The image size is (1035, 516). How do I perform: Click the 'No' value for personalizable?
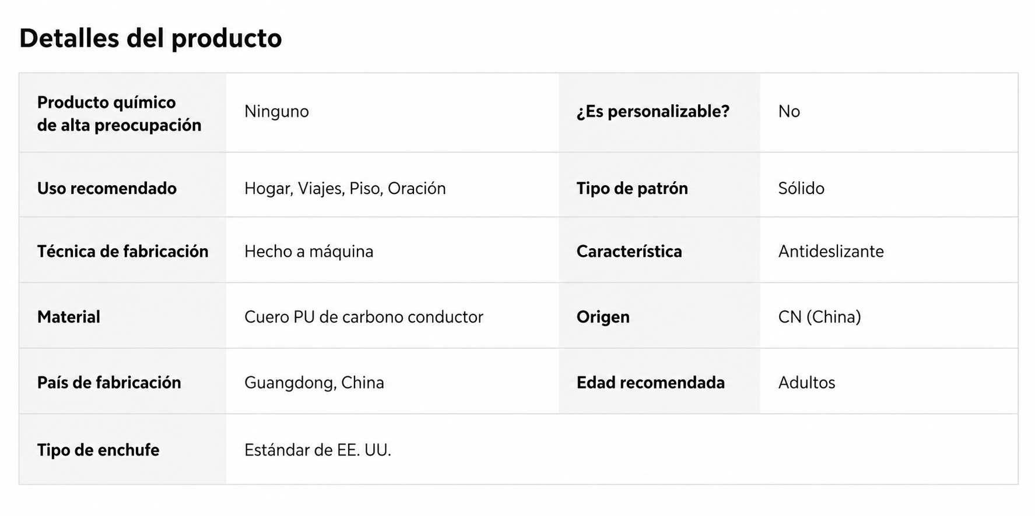point(788,111)
